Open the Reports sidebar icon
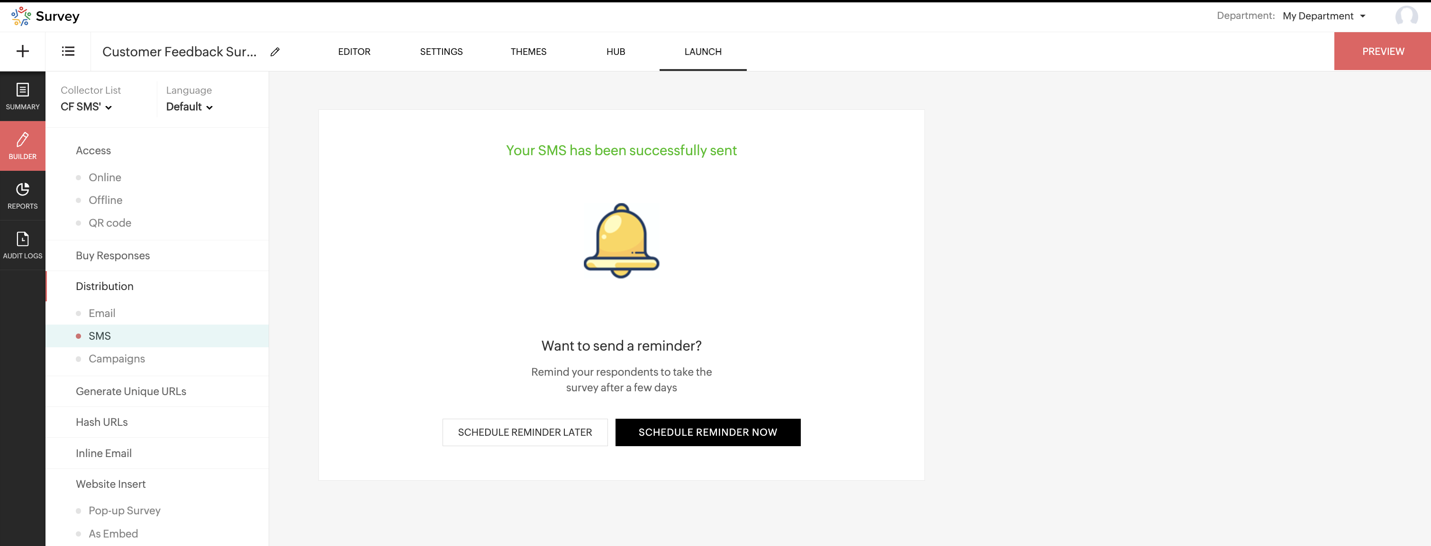The height and width of the screenshot is (546, 1431). (22, 195)
